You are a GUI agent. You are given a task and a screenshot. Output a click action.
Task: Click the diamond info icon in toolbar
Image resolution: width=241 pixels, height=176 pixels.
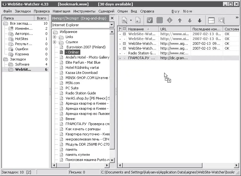170,20
